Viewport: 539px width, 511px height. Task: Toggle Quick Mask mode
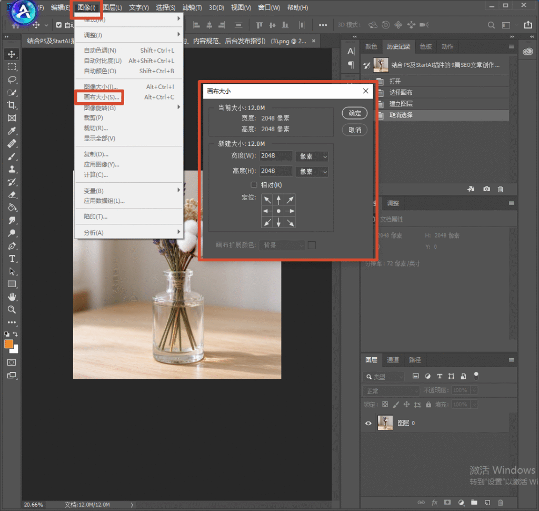coord(12,362)
